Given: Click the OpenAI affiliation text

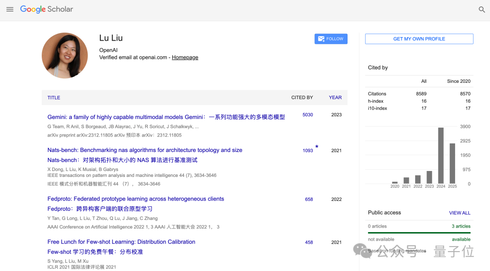Looking at the screenshot, I should pos(108,50).
